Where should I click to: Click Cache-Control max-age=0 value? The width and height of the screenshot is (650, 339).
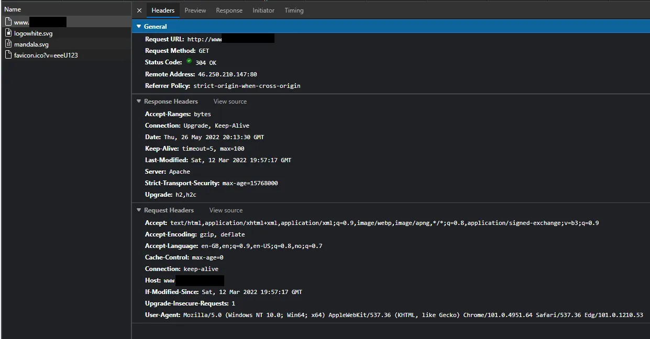[x=208, y=257]
